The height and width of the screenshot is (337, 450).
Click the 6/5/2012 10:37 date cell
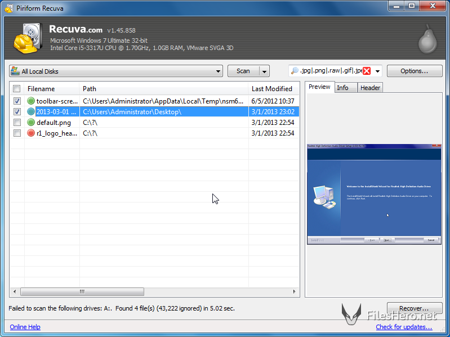[273, 101]
